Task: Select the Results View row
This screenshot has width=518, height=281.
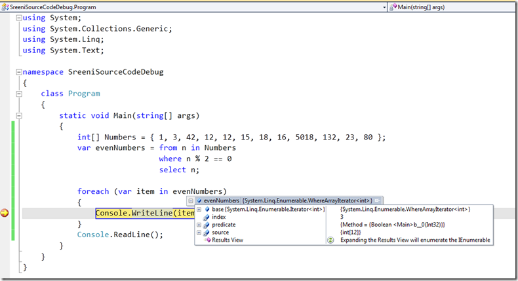Action: click(x=228, y=240)
